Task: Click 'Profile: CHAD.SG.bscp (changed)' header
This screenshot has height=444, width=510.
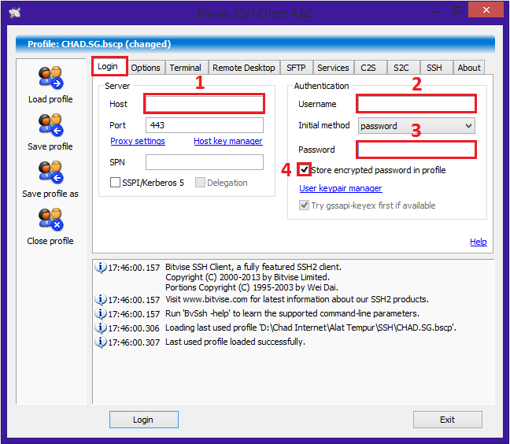Action: pos(99,44)
